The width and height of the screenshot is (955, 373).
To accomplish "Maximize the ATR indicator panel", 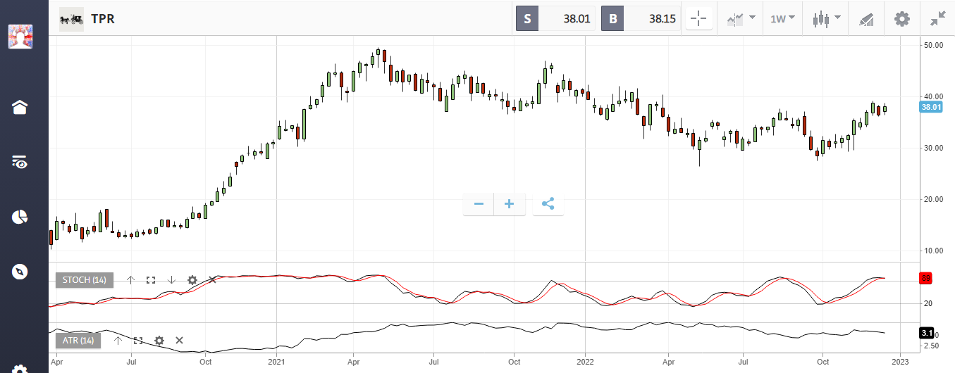I will point(138,341).
